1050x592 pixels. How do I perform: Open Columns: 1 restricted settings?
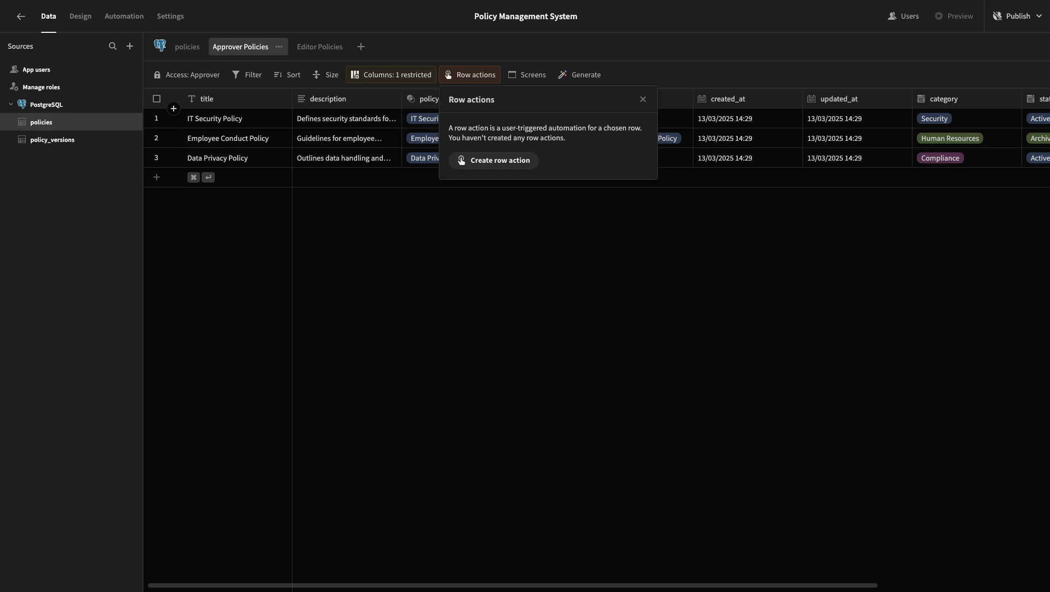click(x=391, y=75)
